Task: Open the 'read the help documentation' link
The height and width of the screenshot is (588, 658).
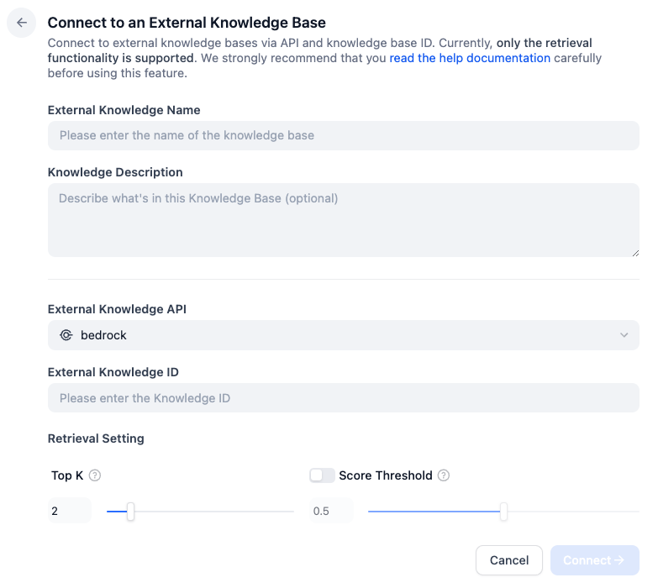Action: point(470,58)
